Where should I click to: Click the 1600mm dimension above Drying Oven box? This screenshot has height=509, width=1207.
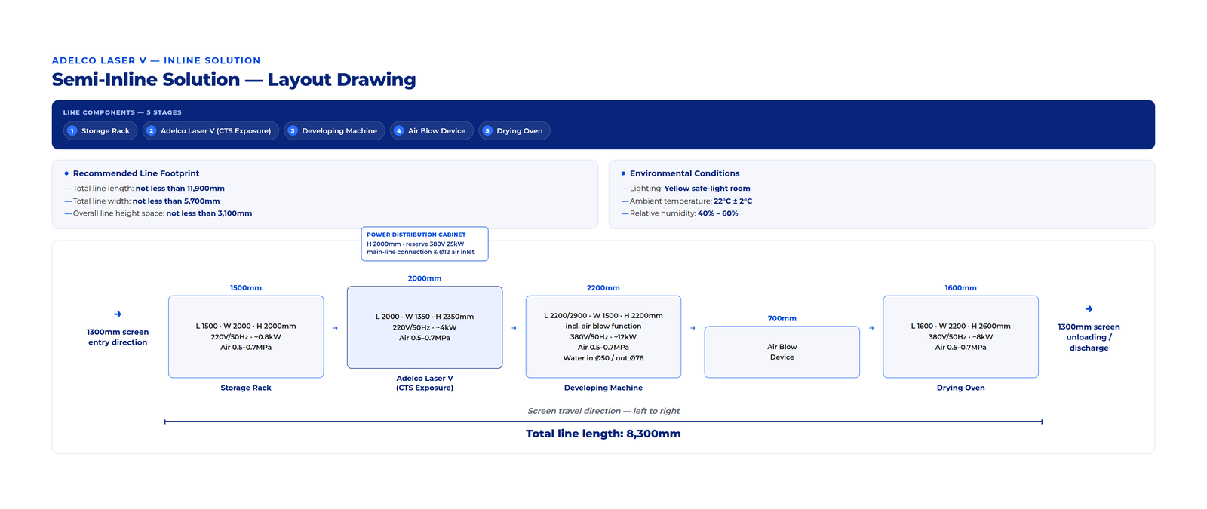pyautogui.click(x=961, y=288)
